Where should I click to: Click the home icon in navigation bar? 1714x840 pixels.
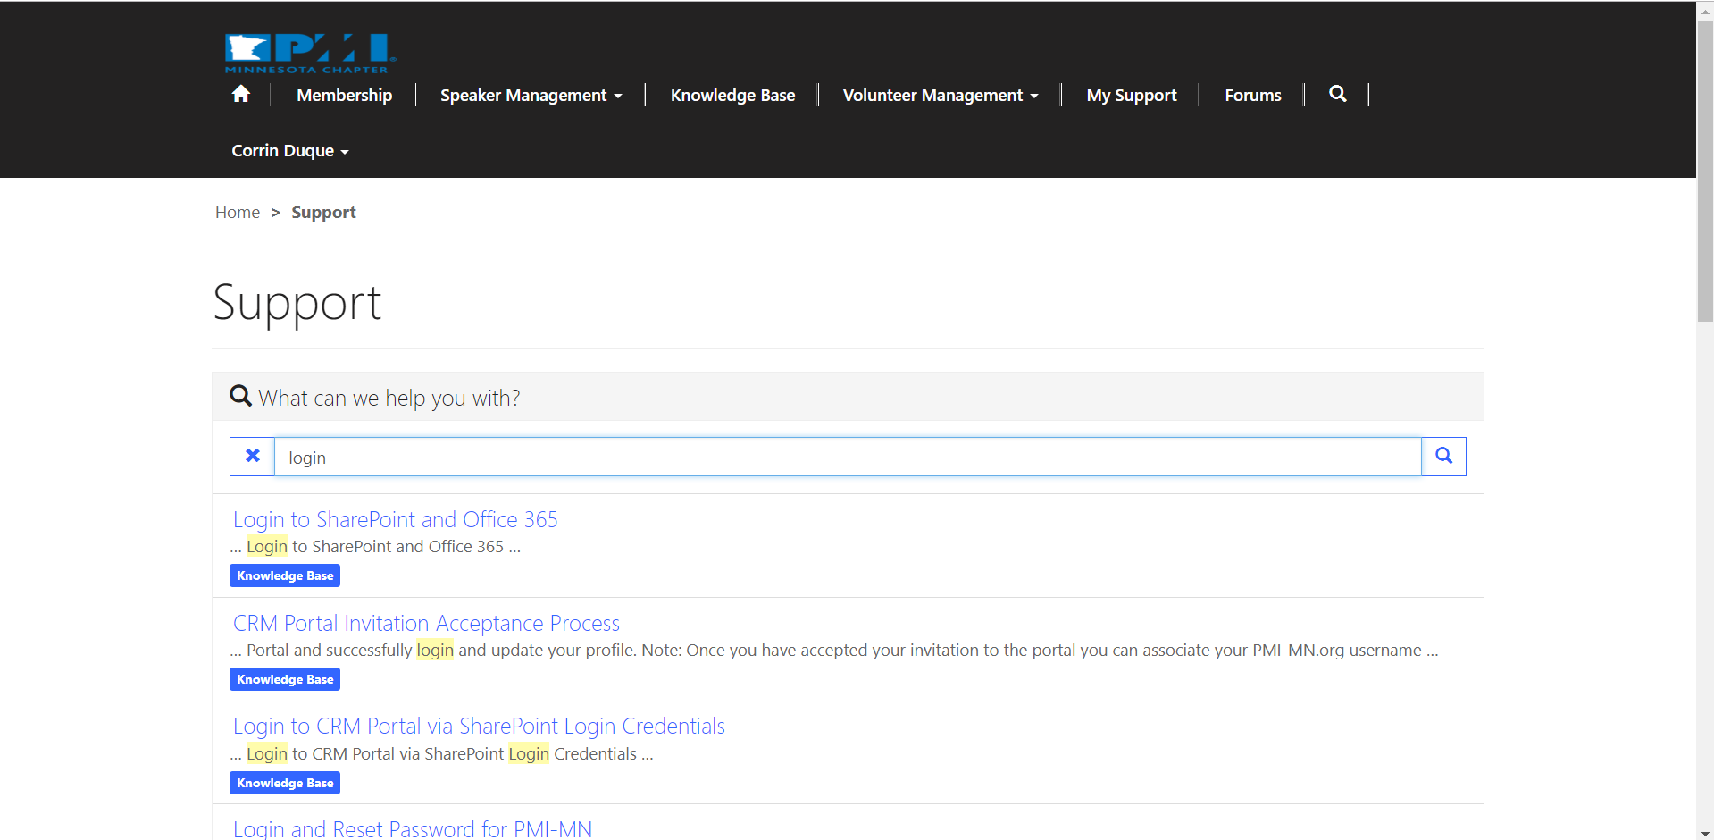(x=240, y=95)
